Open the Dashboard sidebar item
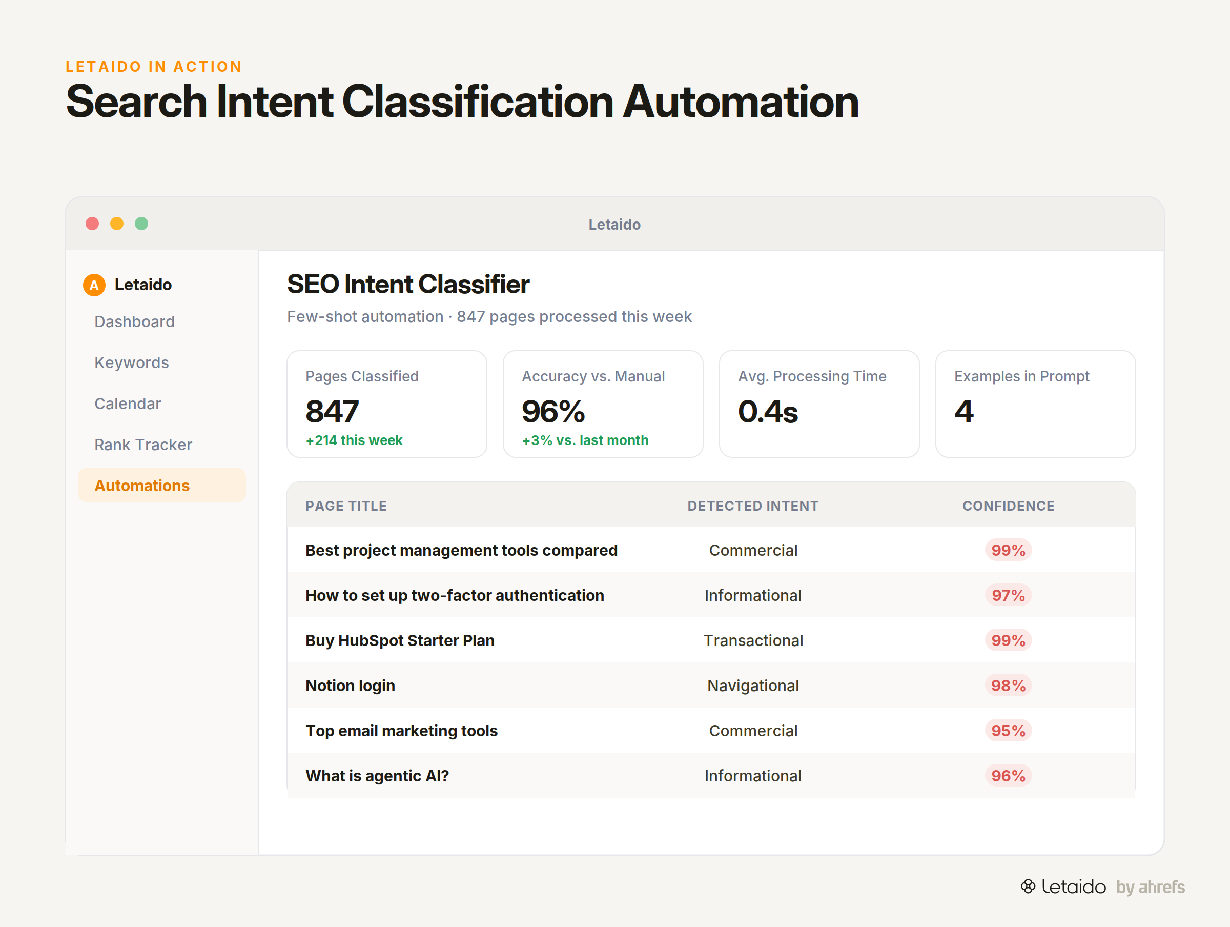The image size is (1230, 927). 135,321
